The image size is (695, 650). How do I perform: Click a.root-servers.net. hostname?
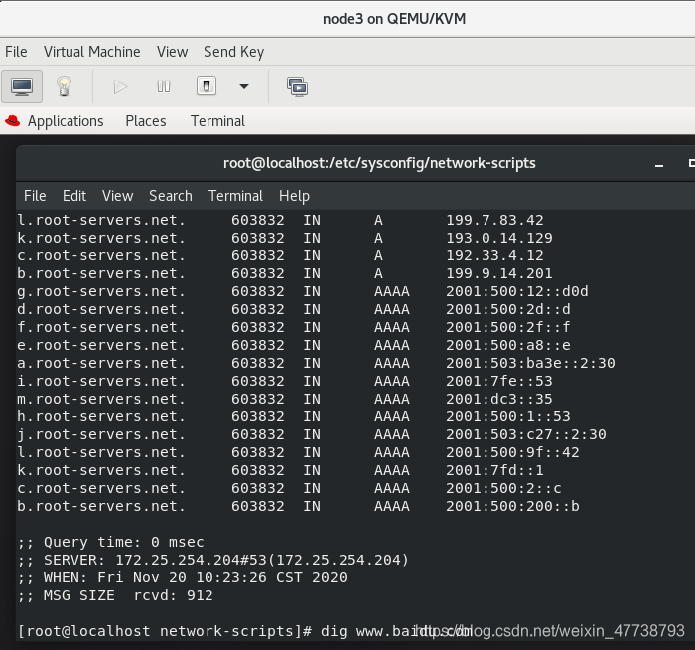coord(101,363)
